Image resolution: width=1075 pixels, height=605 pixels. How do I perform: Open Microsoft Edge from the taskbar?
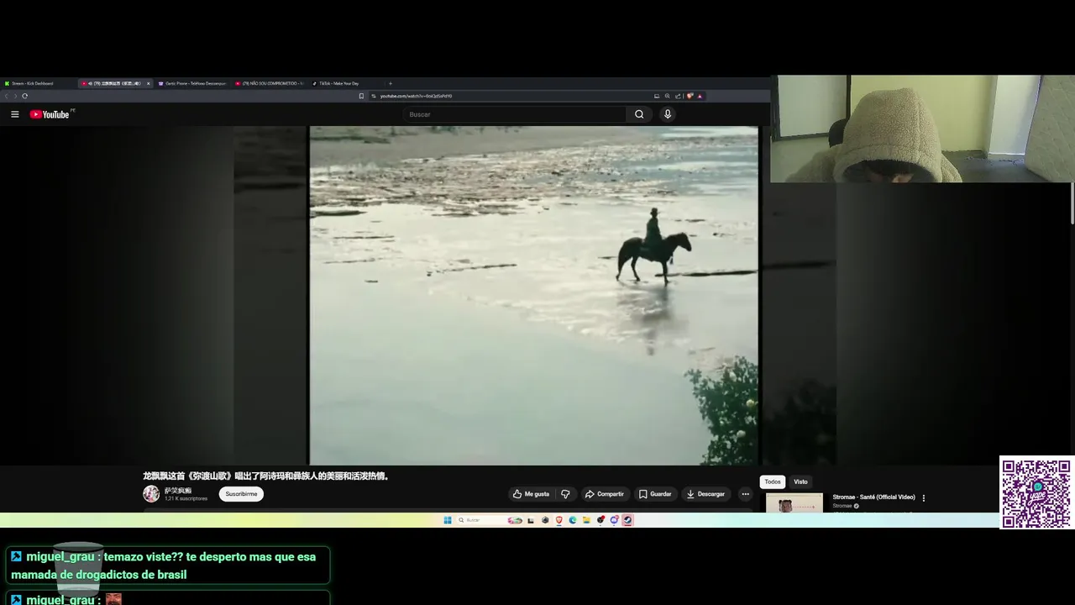click(x=573, y=520)
